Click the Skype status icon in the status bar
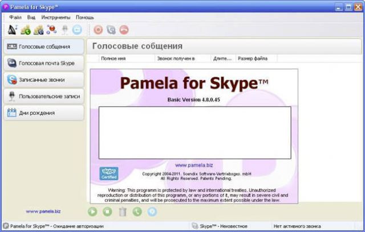 pos(195,226)
